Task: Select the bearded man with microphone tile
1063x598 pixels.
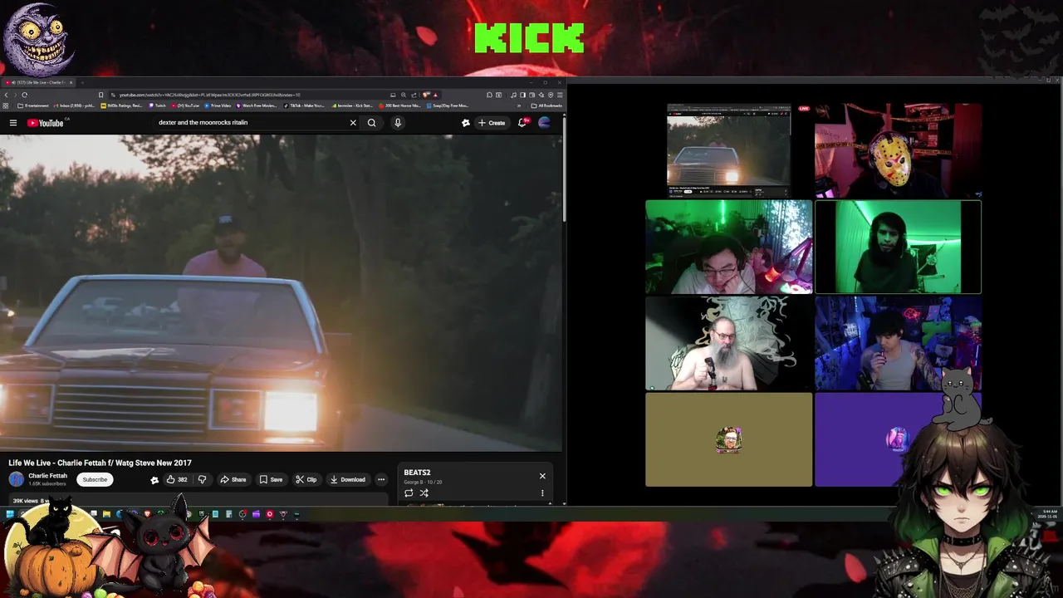Action: [x=728, y=343]
